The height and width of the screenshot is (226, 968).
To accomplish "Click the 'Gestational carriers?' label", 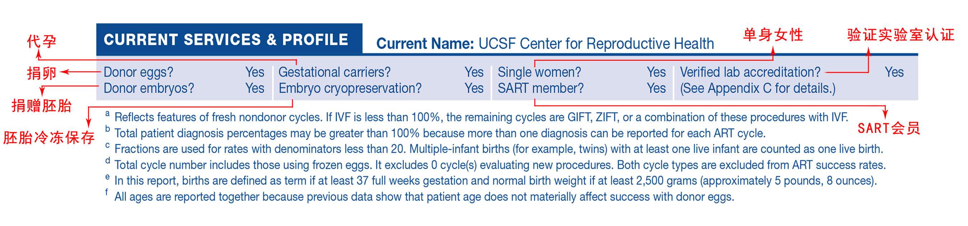I will [334, 72].
